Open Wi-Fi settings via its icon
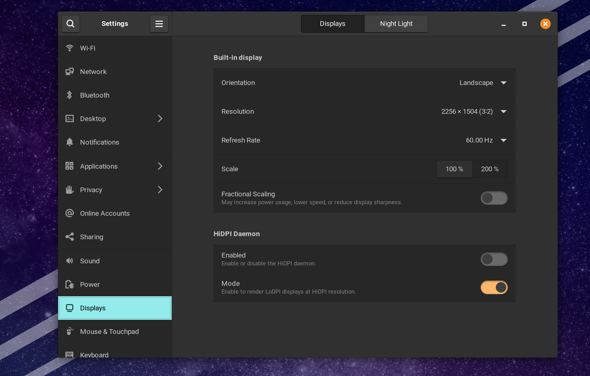590x376 pixels. click(69, 48)
